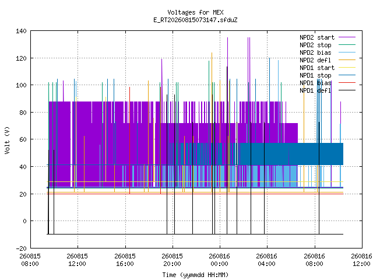Click the file name E_RT20260815073147.sfduZ
373x280 pixels.
pyautogui.click(x=195, y=20)
